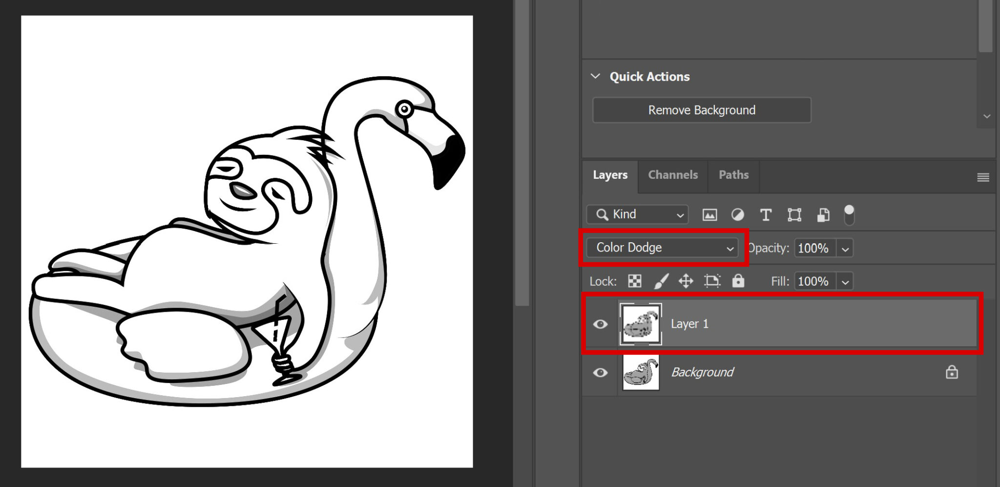This screenshot has height=487, width=1000.
Task: Enable lock transparent pixels
Action: pyautogui.click(x=634, y=281)
